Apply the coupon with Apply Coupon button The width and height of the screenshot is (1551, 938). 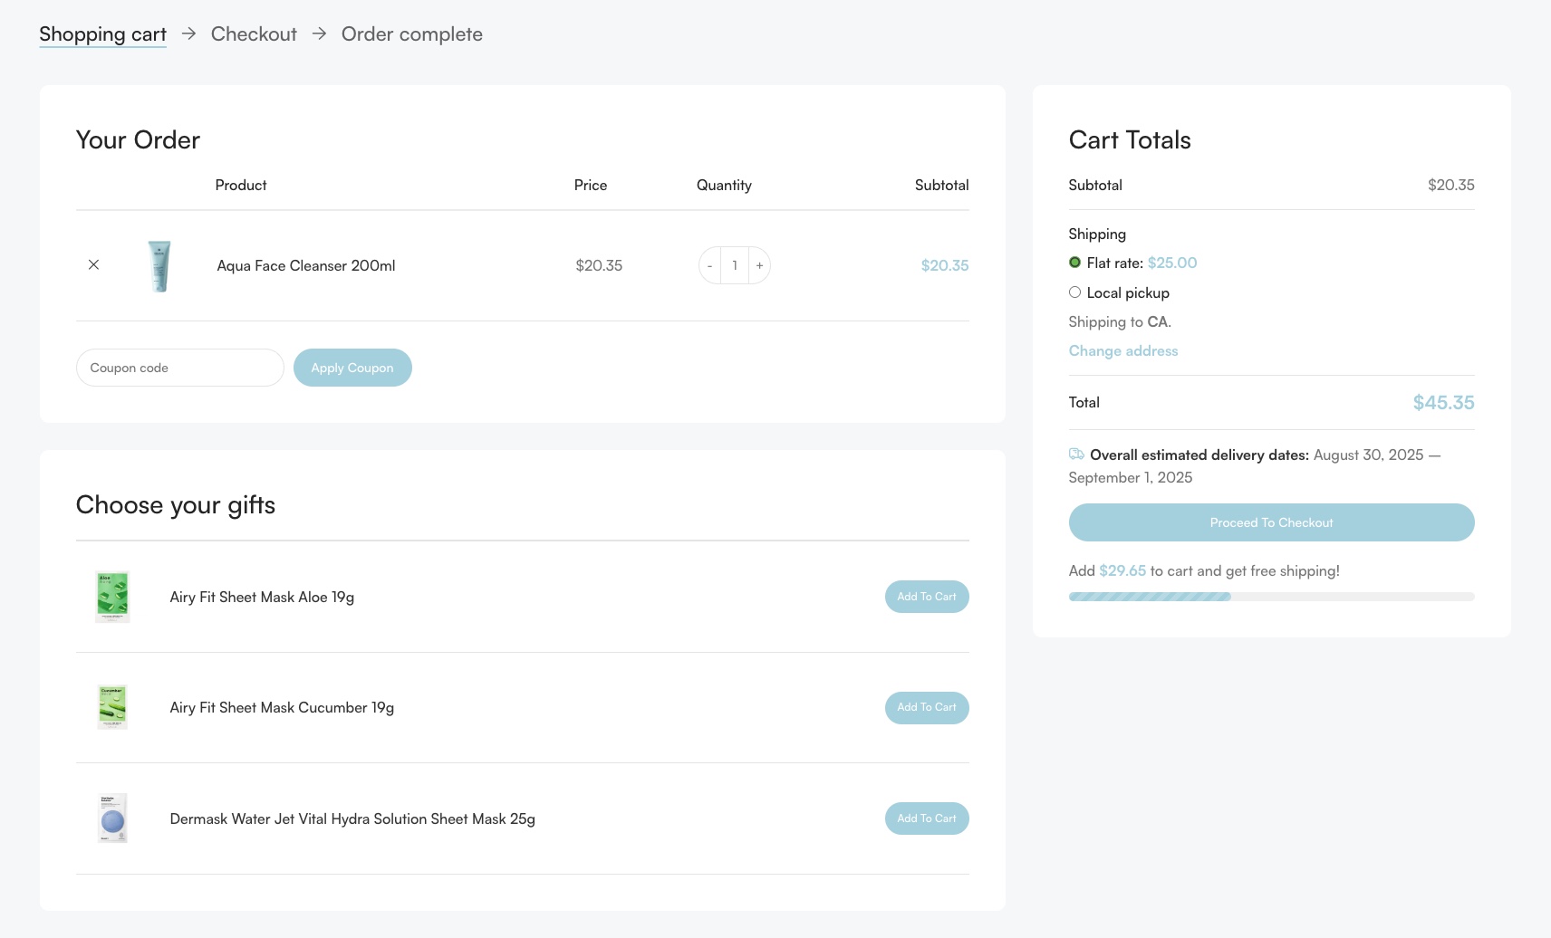(352, 368)
